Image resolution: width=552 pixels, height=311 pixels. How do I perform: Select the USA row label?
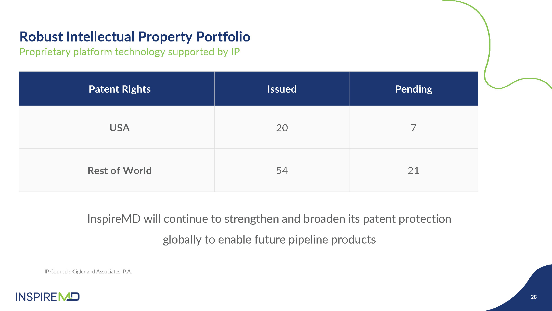pyautogui.click(x=120, y=128)
